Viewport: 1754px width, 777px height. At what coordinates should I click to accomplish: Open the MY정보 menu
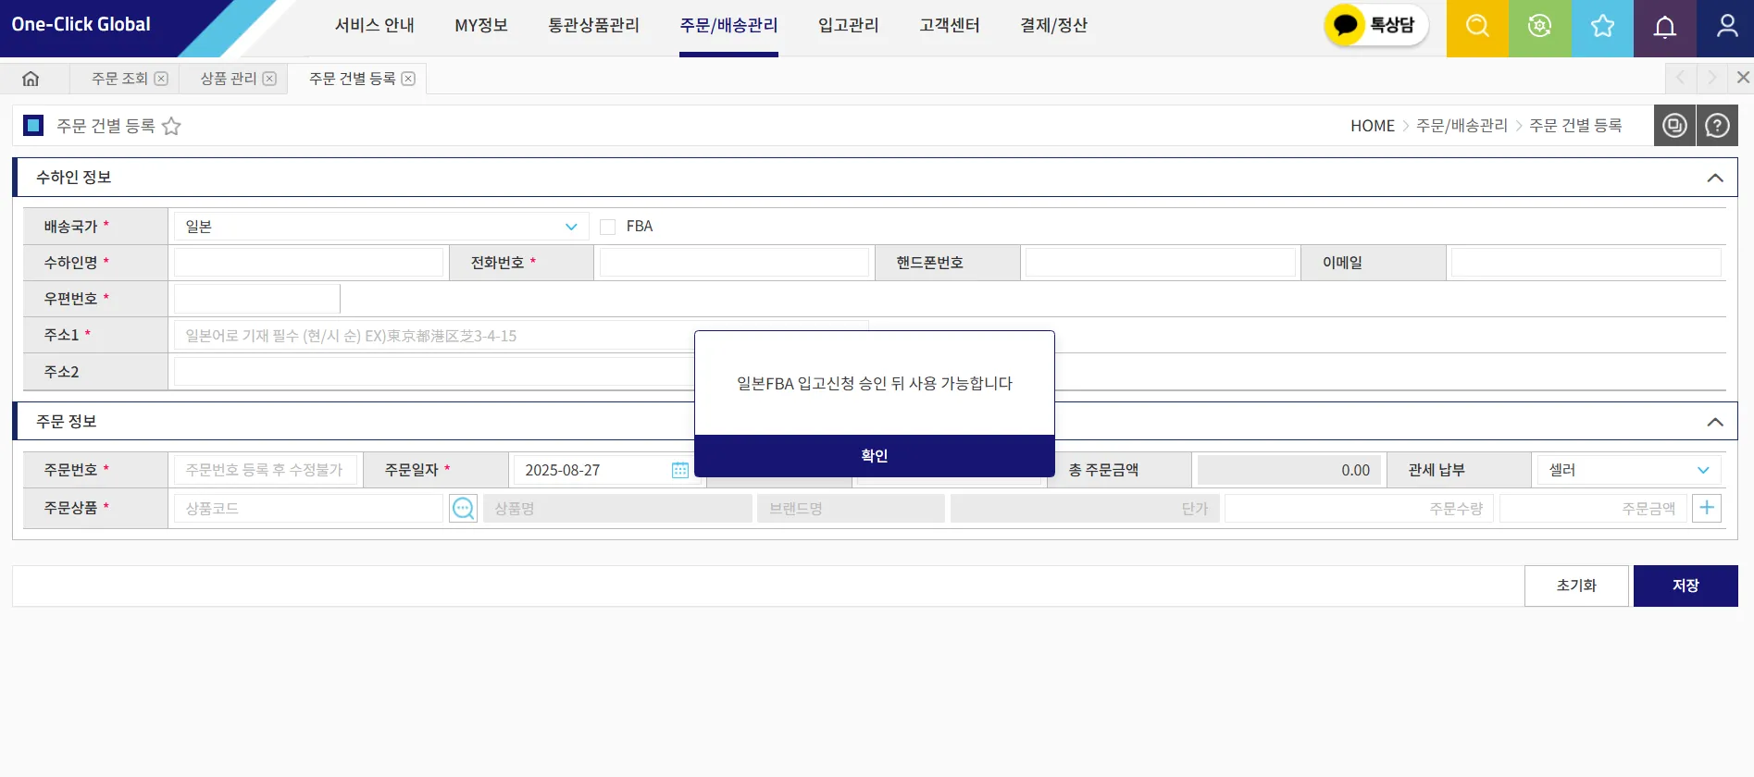tap(481, 26)
